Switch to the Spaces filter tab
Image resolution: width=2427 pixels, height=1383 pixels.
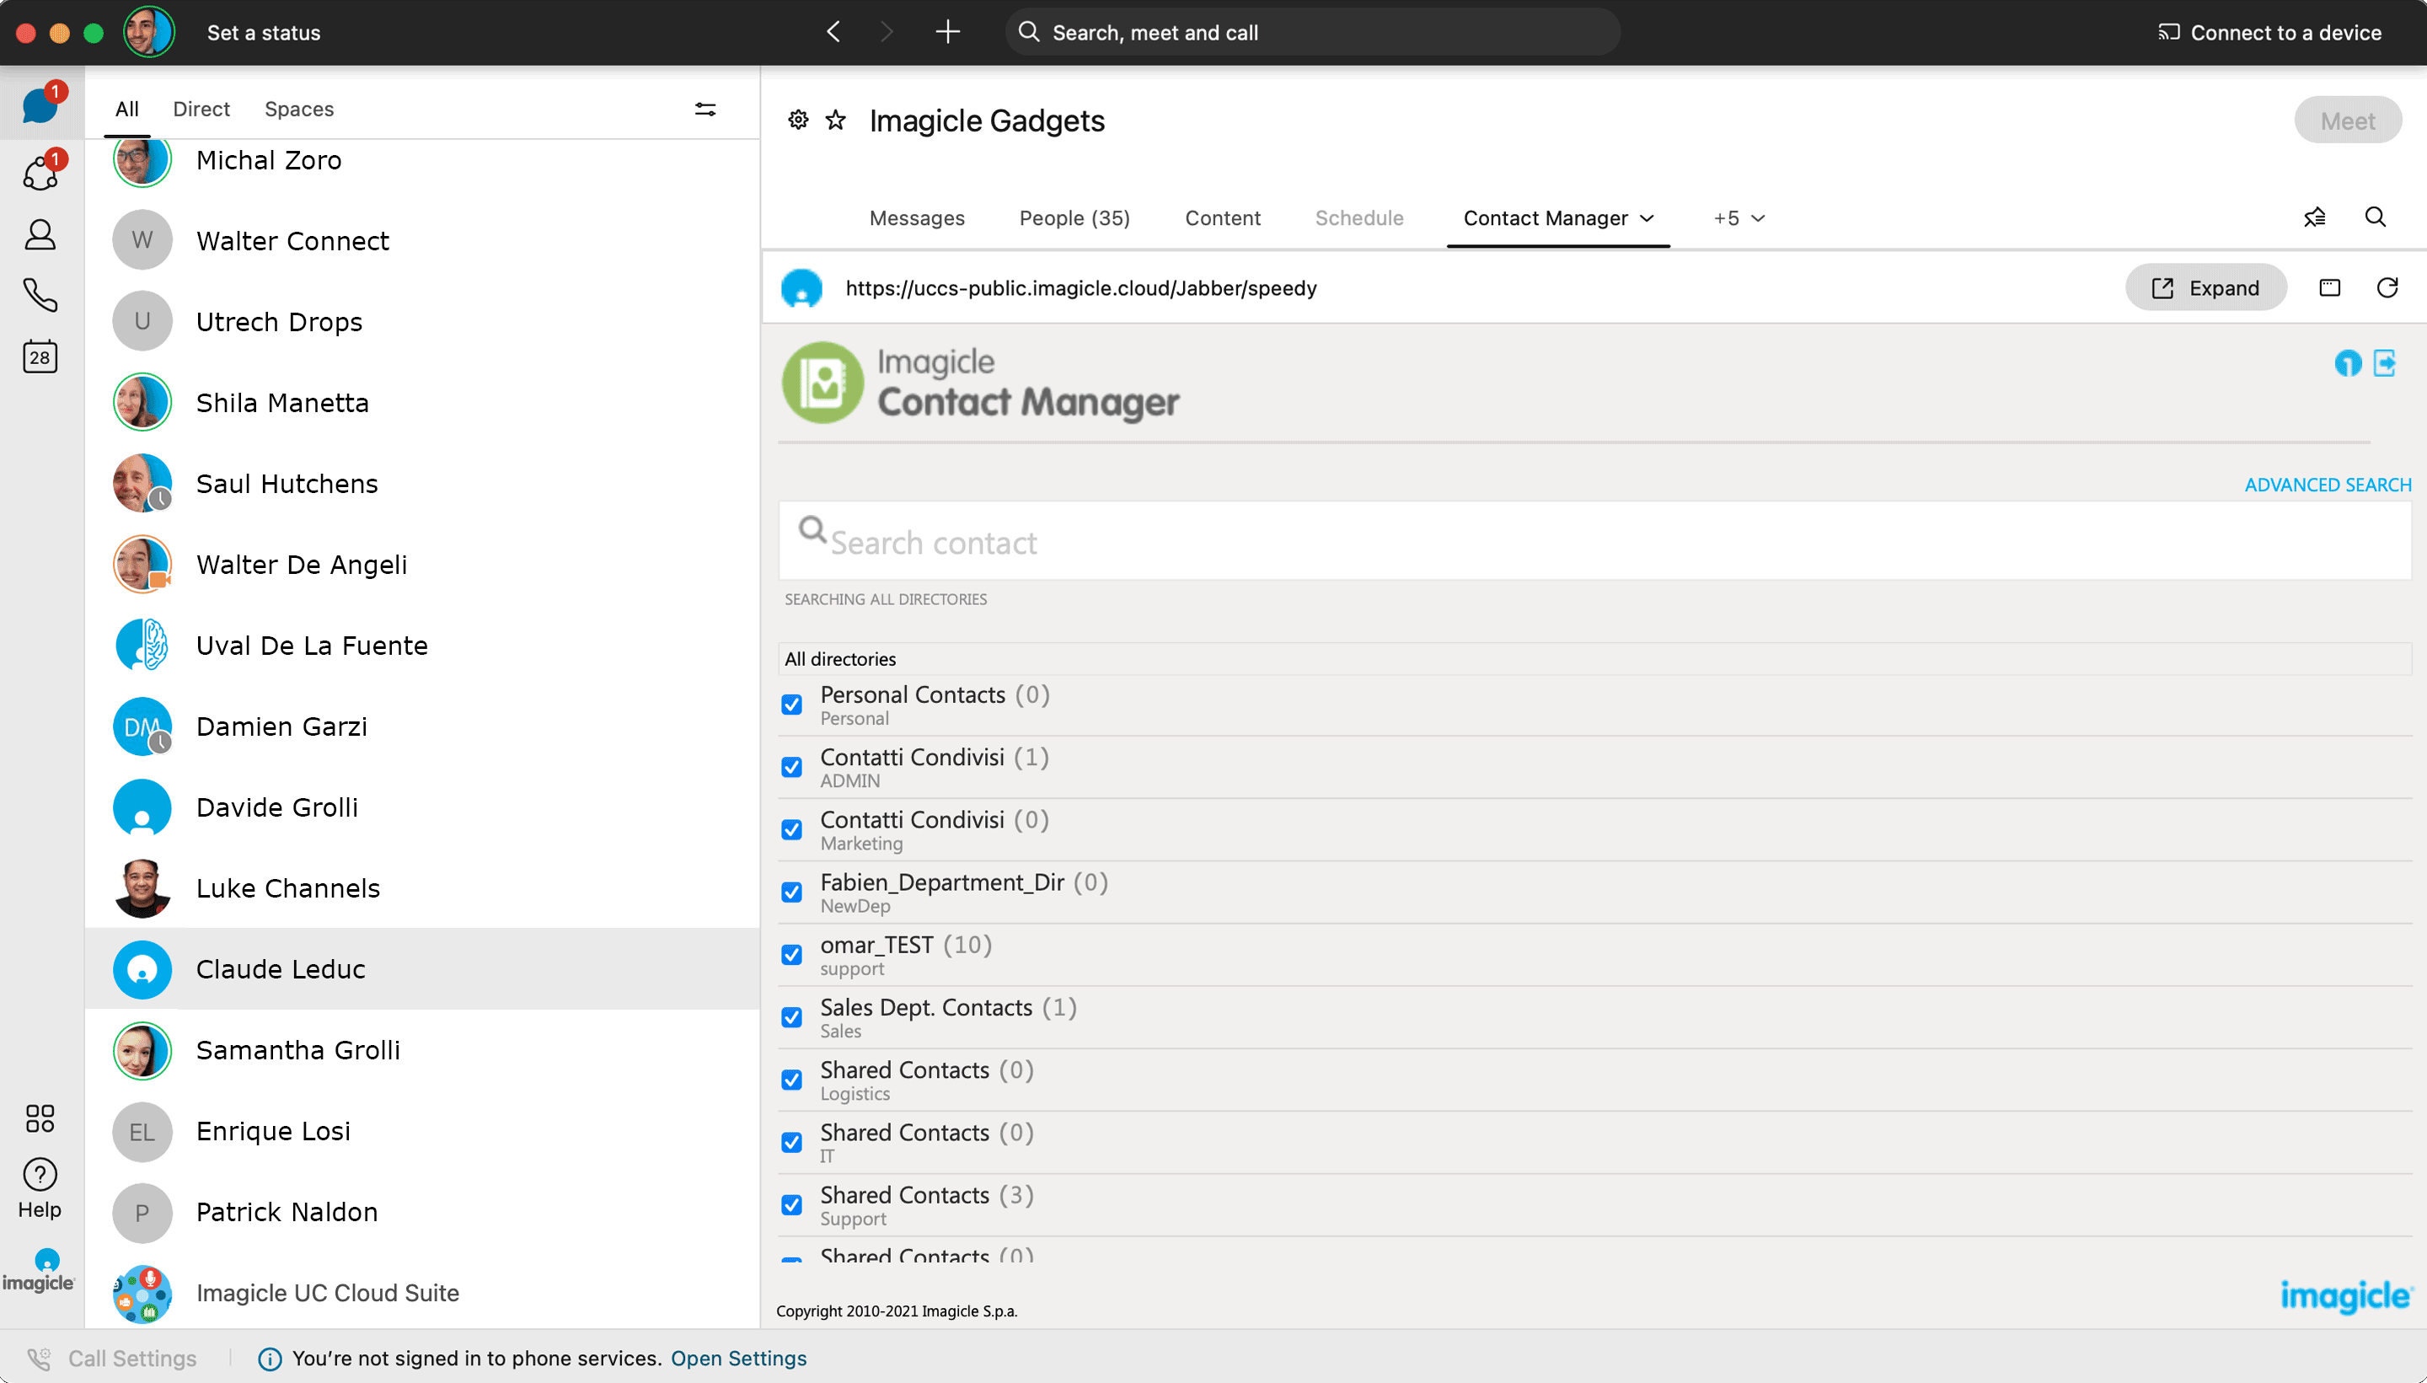299,110
